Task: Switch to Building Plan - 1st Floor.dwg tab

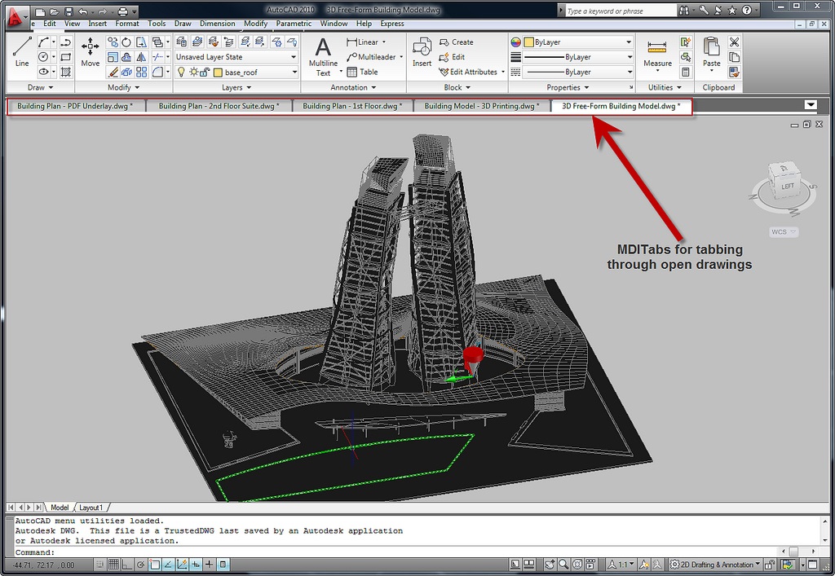Action: click(352, 105)
